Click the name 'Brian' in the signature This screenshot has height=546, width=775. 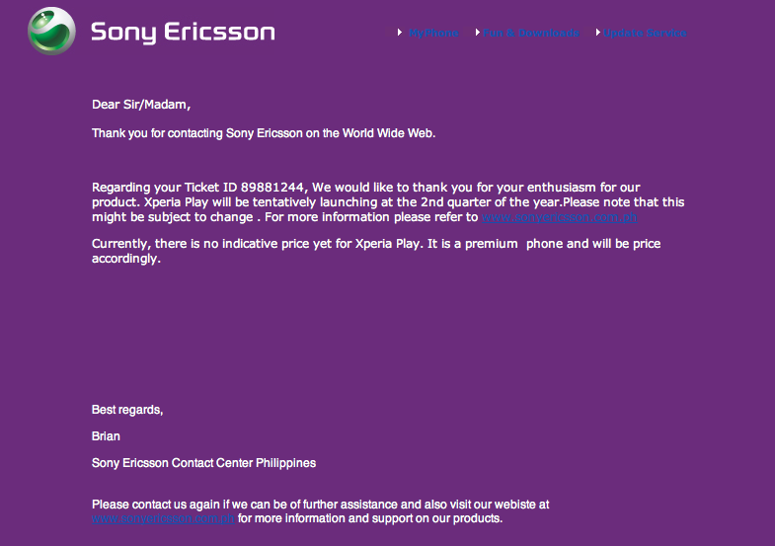pos(106,436)
